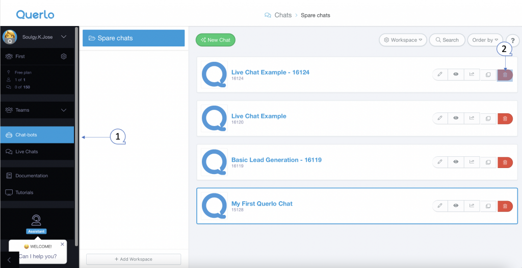
Task: Open My First Querlo Chat title link
Action: click(x=262, y=204)
